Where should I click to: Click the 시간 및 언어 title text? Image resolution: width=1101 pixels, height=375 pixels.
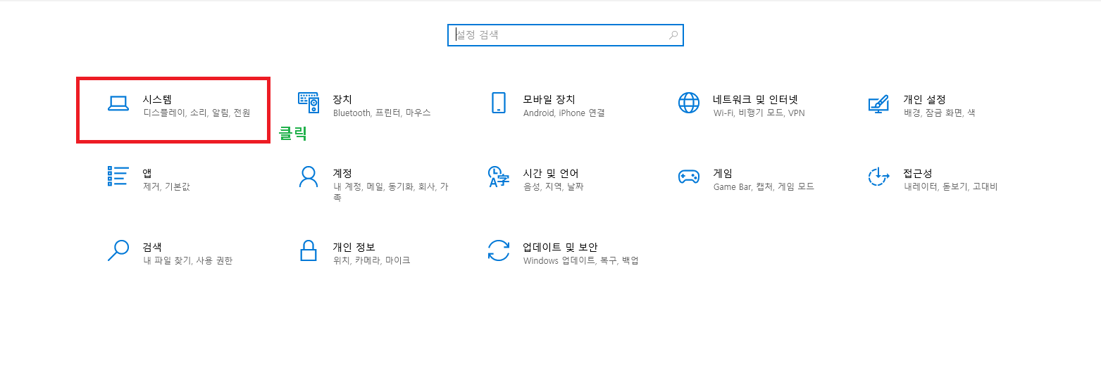pyautogui.click(x=551, y=173)
